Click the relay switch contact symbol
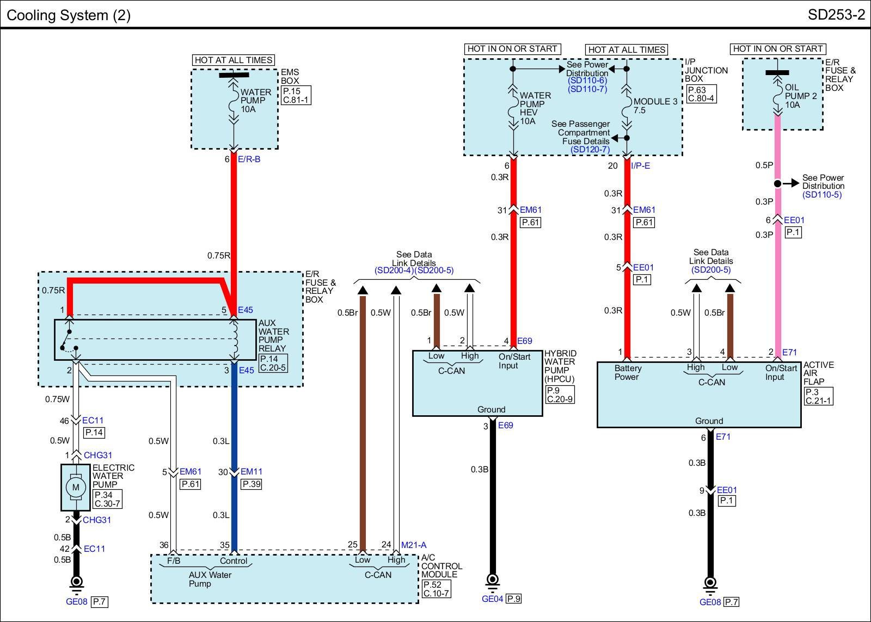 click(70, 340)
